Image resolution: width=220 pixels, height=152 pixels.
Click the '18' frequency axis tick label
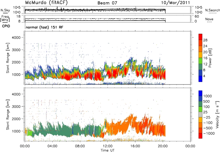click(18, 16)
